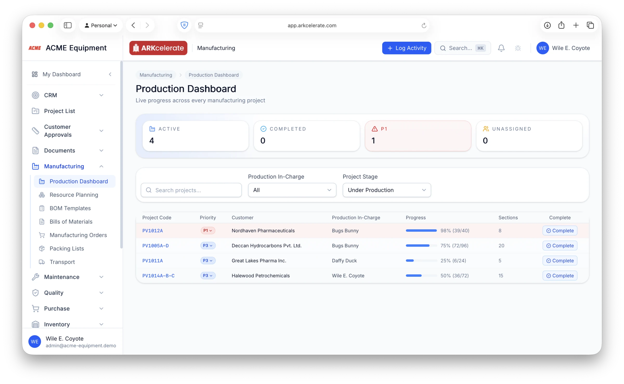
Task: Click the ARKcelerate logo
Action: click(158, 48)
